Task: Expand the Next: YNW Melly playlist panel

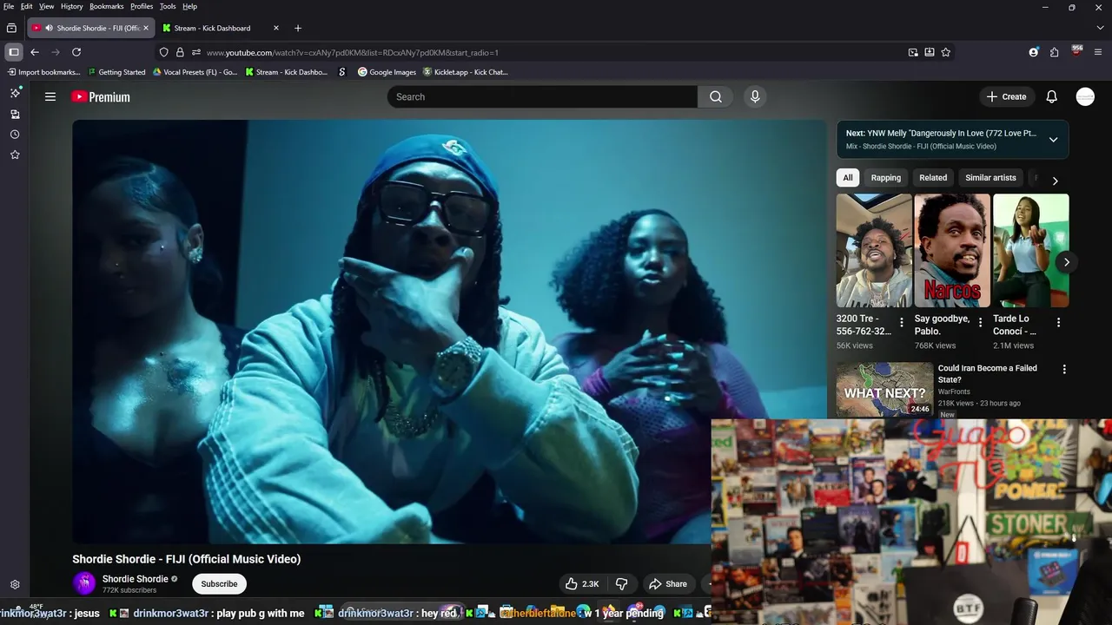Action: [x=1053, y=140]
